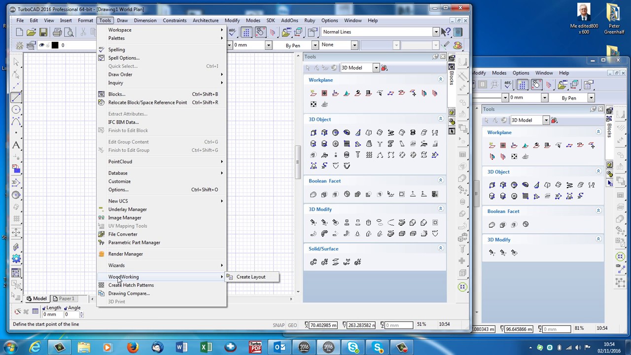The image size is (631, 355).
Task: Toggle GEO in status bar
Action: point(292,325)
